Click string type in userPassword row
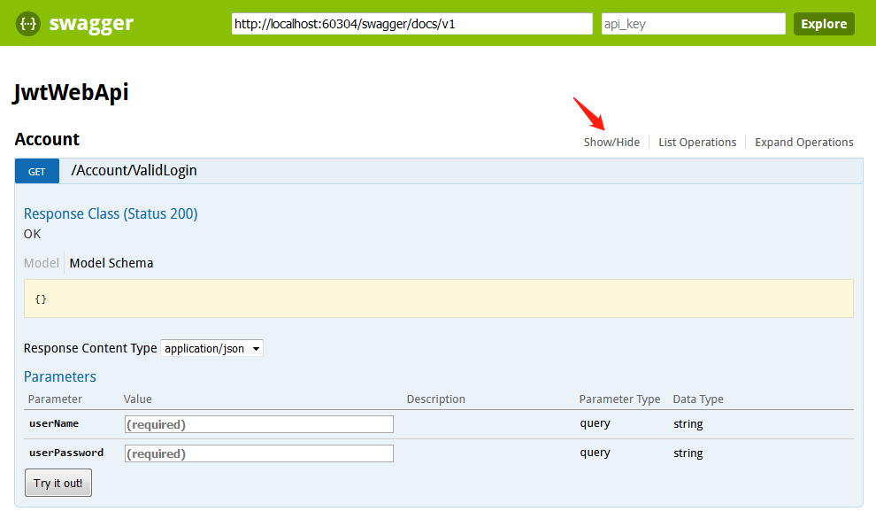The height and width of the screenshot is (519, 876). point(688,453)
